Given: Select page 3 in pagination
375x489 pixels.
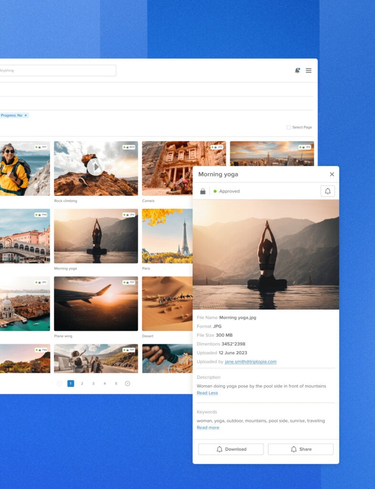Looking at the screenshot, I should 94,383.
